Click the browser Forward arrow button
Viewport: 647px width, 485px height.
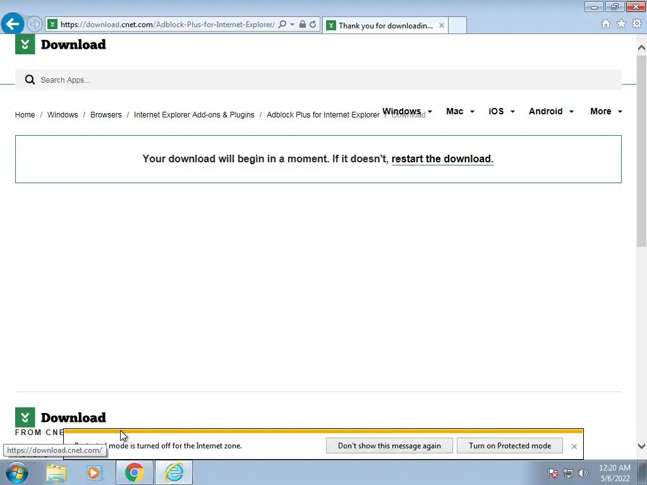(x=35, y=25)
